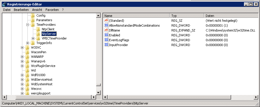Click values pane scroll left arrow

click(105, 97)
